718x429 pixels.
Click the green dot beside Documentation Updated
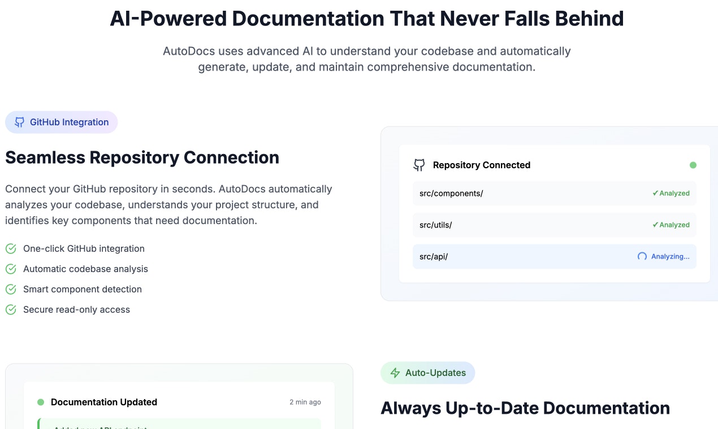[x=41, y=402]
